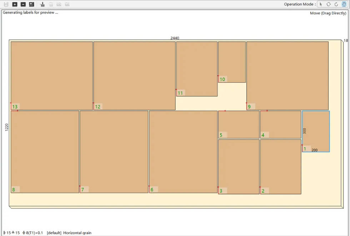This screenshot has height=236, width=350.
Task: Click the 'Horizontal grain' status bar text
Action: (77, 233)
